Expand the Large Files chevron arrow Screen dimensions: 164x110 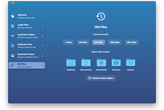[42, 26]
